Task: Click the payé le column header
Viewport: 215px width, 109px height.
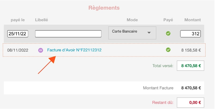Action: 18,20
